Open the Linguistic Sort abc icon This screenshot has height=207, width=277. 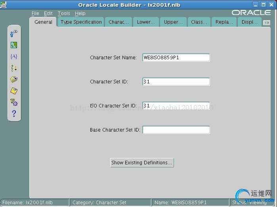click(14, 68)
